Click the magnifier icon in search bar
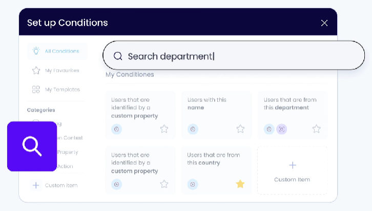372x211 pixels. 118,56
